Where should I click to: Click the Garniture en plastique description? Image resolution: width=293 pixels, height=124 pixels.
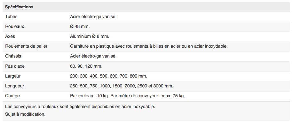click(149, 46)
